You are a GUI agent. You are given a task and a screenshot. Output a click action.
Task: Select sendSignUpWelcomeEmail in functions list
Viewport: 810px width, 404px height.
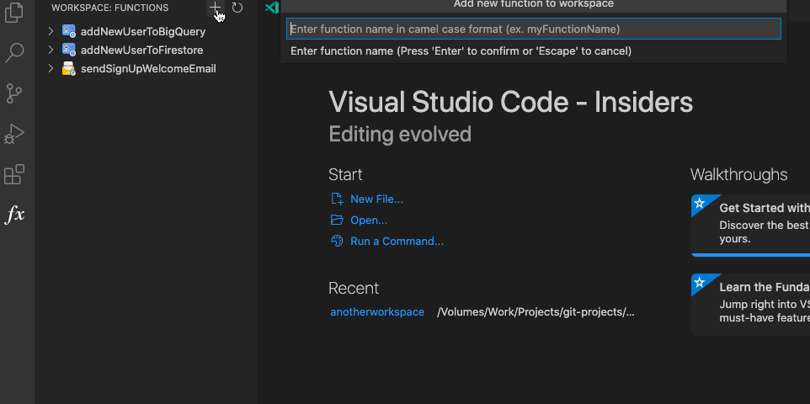tap(148, 69)
